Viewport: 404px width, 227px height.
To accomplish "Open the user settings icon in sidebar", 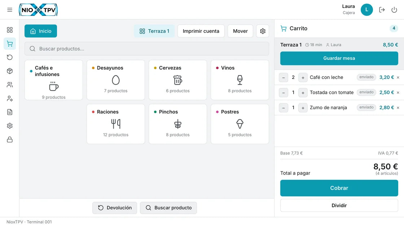I will point(9,99).
